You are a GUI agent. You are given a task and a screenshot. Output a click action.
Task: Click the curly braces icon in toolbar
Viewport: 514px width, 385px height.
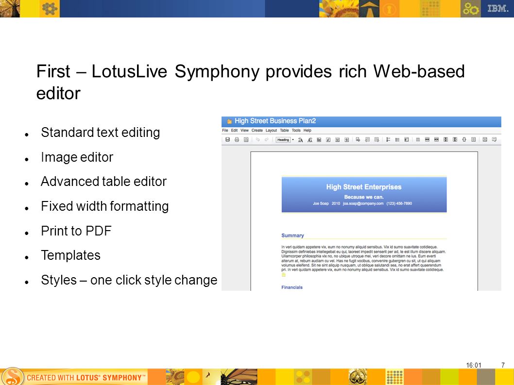click(x=464, y=140)
